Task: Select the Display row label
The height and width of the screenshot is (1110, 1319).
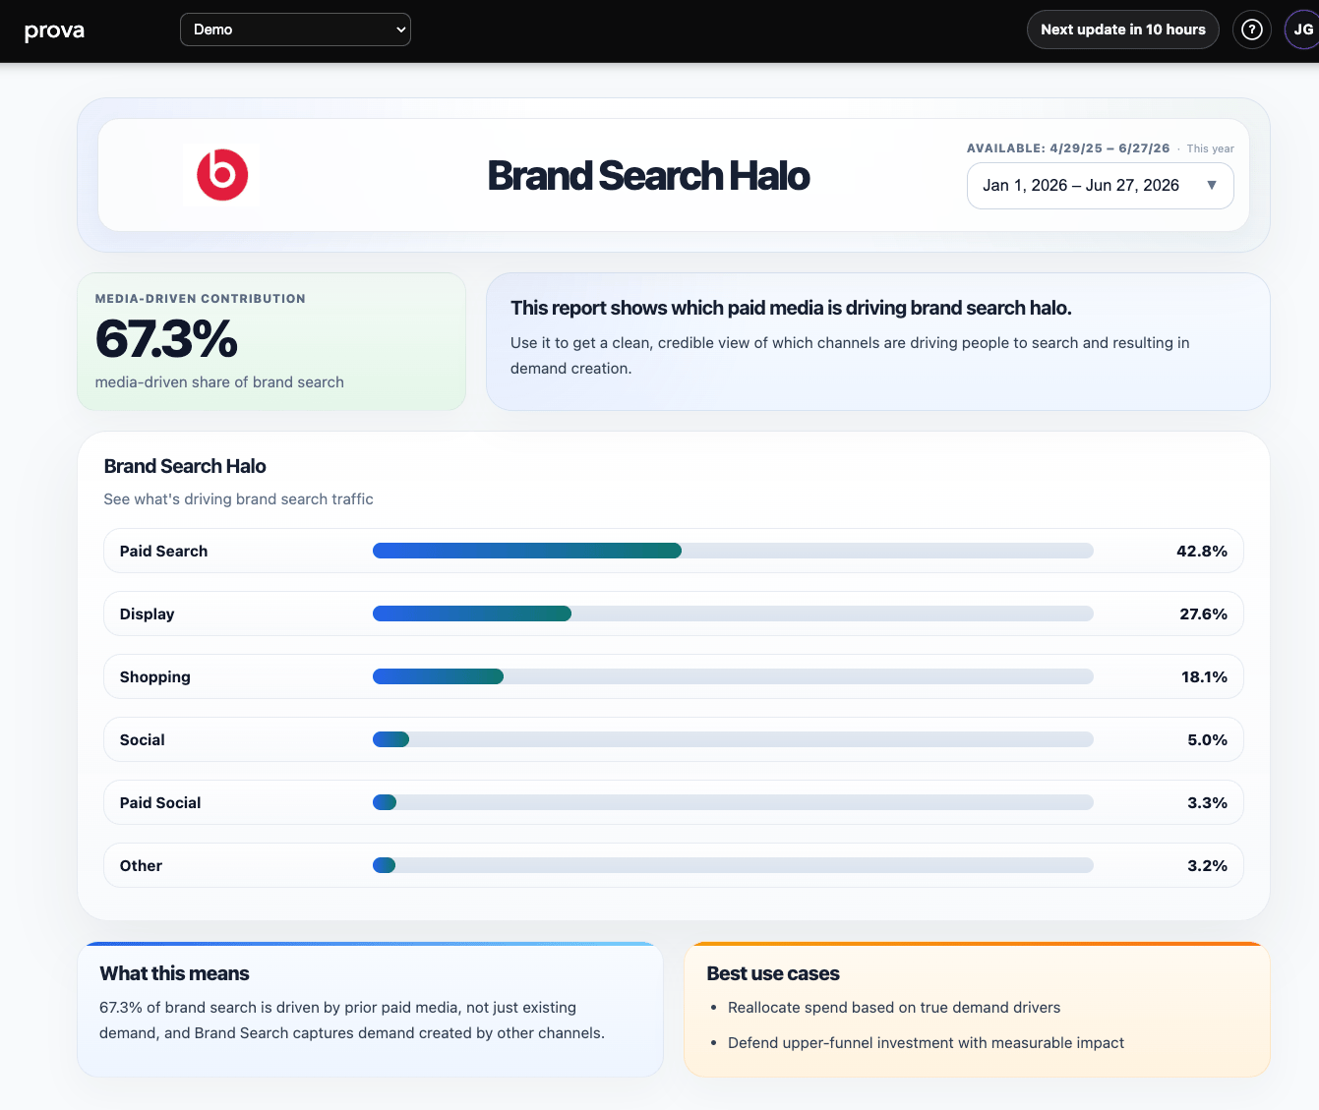Action: pos(147,614)
